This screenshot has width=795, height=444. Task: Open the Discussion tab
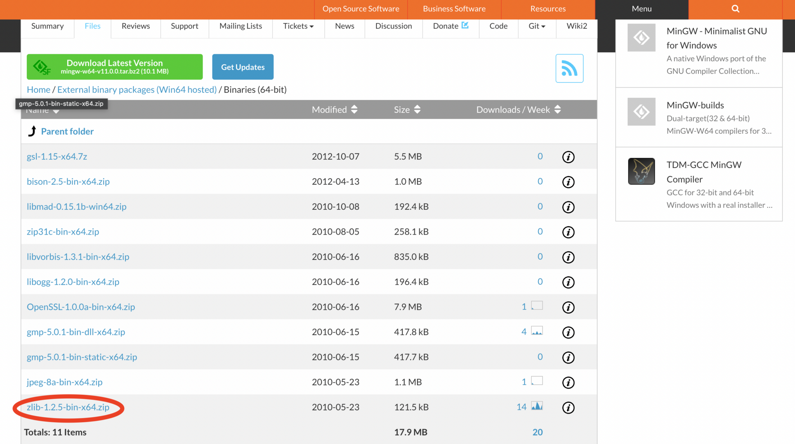pyautogui.click(x=394, y=26)
